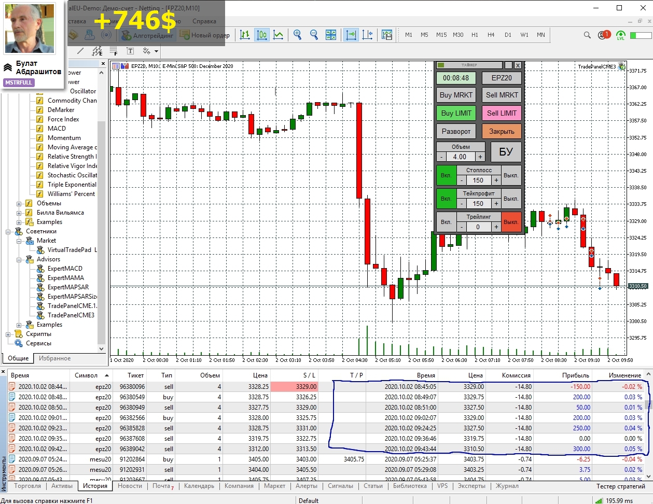Click VirtualTradePad advisor icon

click(40, 250)
